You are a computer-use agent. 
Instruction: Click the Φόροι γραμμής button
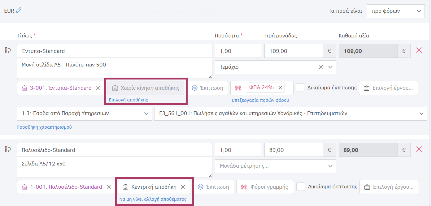pyautogui.click(x=265, y=187)
